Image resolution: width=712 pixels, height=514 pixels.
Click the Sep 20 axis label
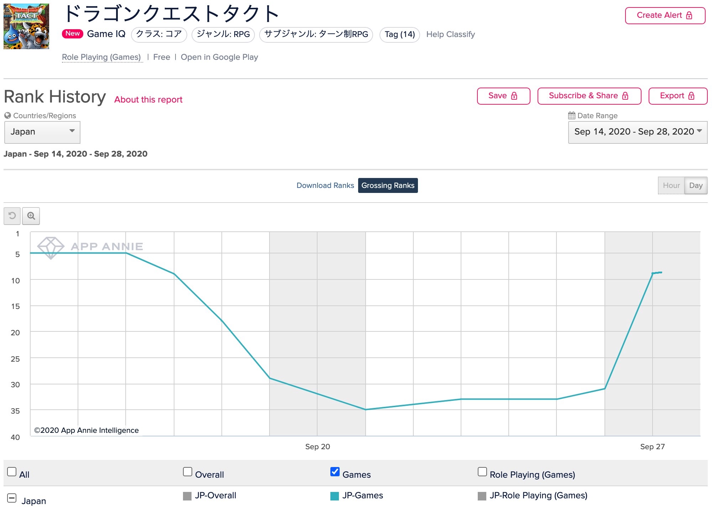(318, 446)
